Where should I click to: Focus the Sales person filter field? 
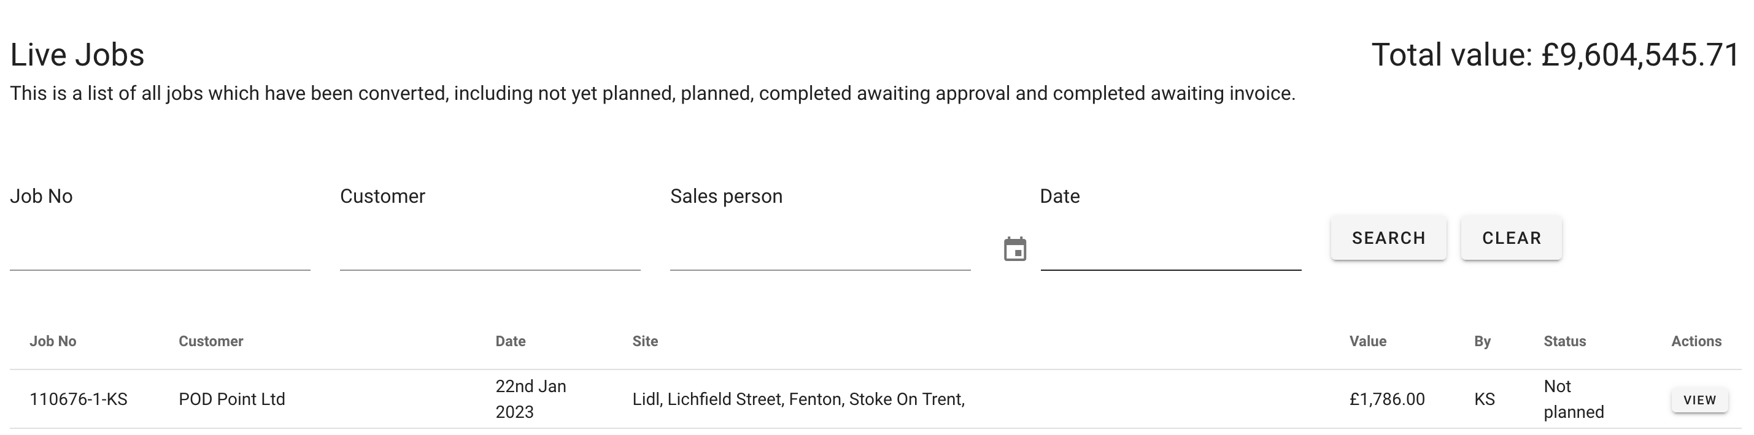coord(820,250)
